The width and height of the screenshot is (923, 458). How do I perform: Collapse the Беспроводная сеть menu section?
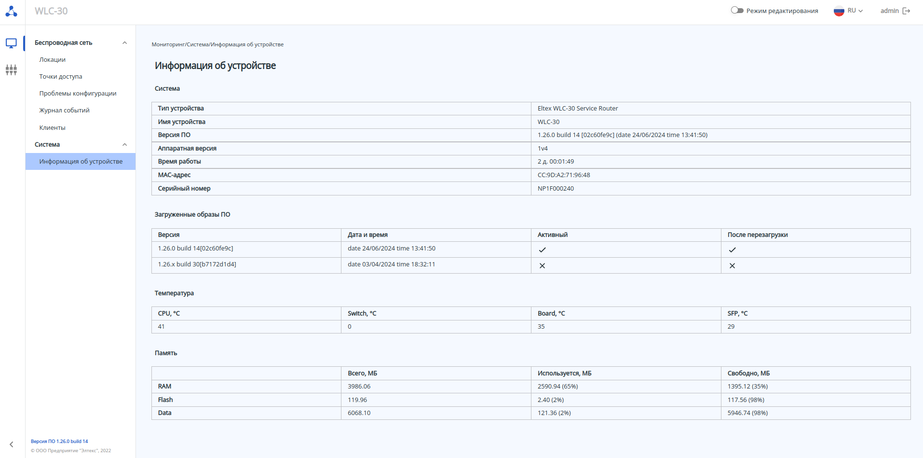click(x=125, y=43)
